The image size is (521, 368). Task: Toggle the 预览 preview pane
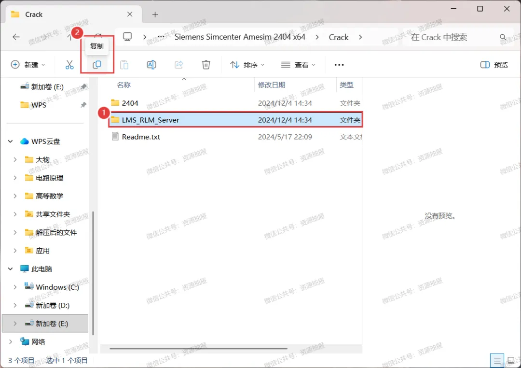tap(494, 65)
